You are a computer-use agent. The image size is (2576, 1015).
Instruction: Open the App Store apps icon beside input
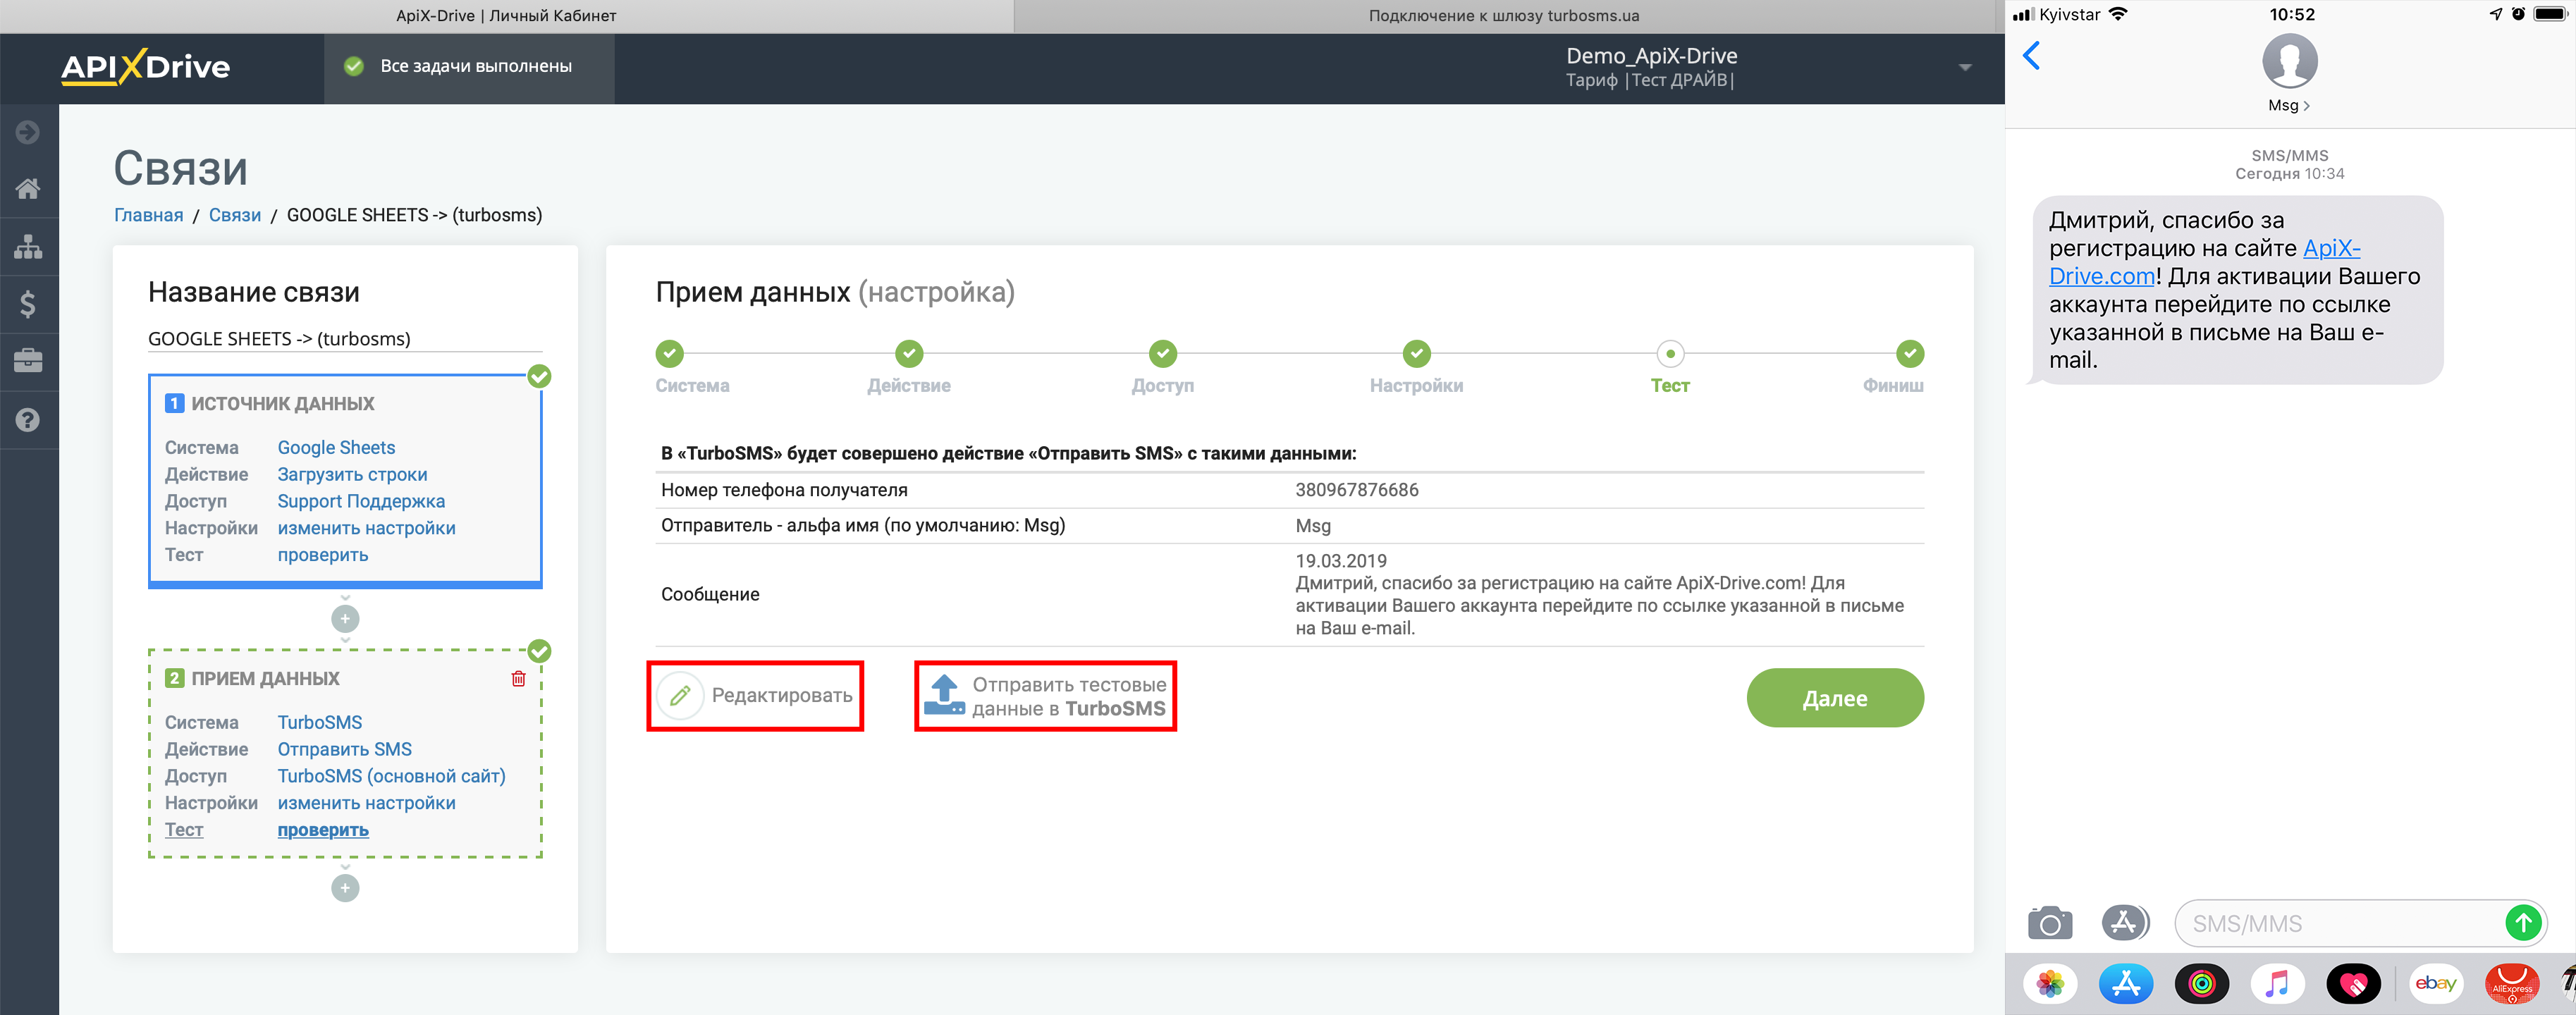2124,922
